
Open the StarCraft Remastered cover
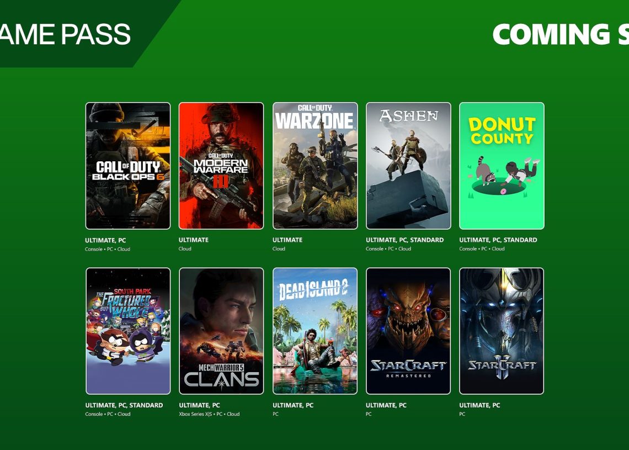click(408, 331)
